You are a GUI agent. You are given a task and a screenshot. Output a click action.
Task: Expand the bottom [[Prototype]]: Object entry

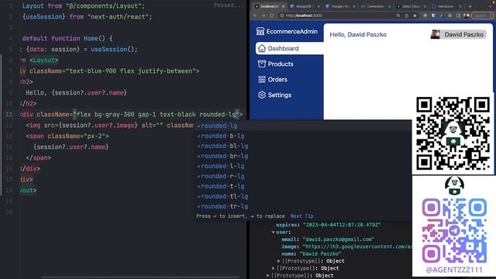coord(267,276)
